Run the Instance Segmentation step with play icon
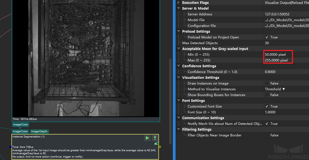Viewport: 309px width, 160px height. point(147,138)
